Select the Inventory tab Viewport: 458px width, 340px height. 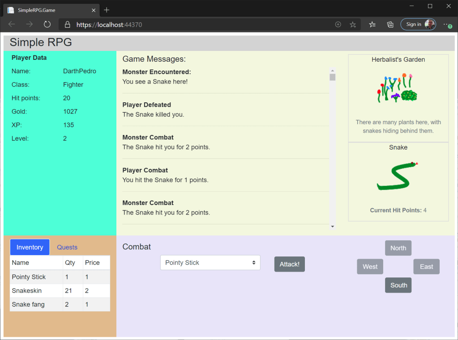coord(30,247)
